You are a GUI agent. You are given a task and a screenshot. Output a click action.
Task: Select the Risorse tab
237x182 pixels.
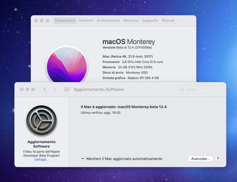coord(168,21)
